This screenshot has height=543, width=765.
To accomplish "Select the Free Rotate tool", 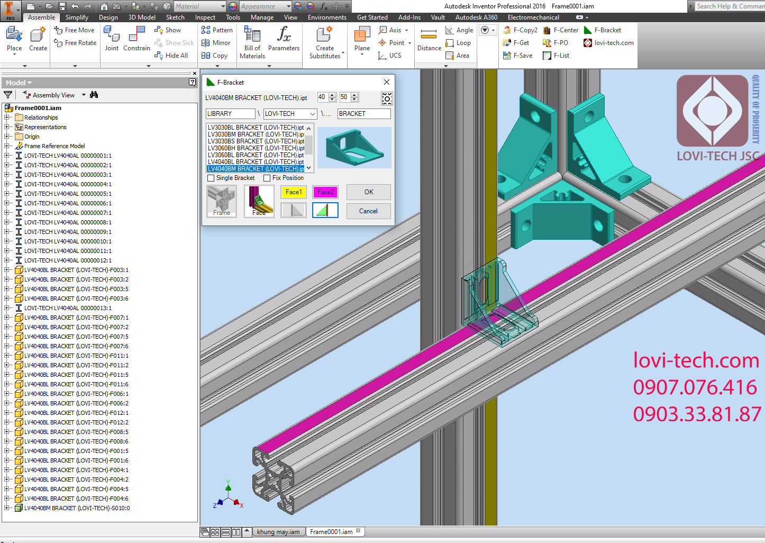I will coord(76,43).
